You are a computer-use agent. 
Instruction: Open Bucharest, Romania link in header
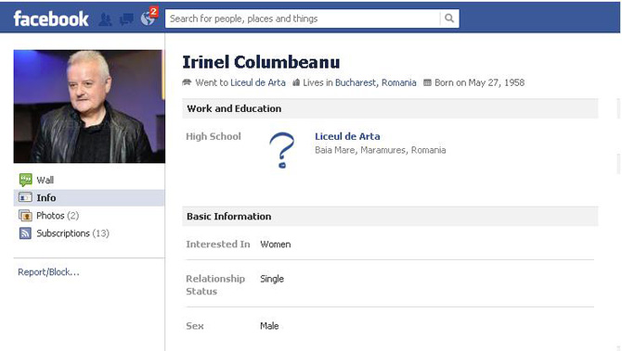[x=375, y=83]
